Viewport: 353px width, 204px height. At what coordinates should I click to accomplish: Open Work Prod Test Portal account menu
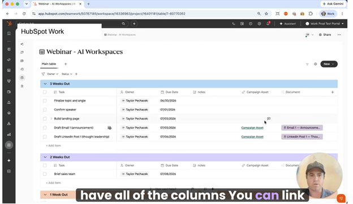point(324,24)
